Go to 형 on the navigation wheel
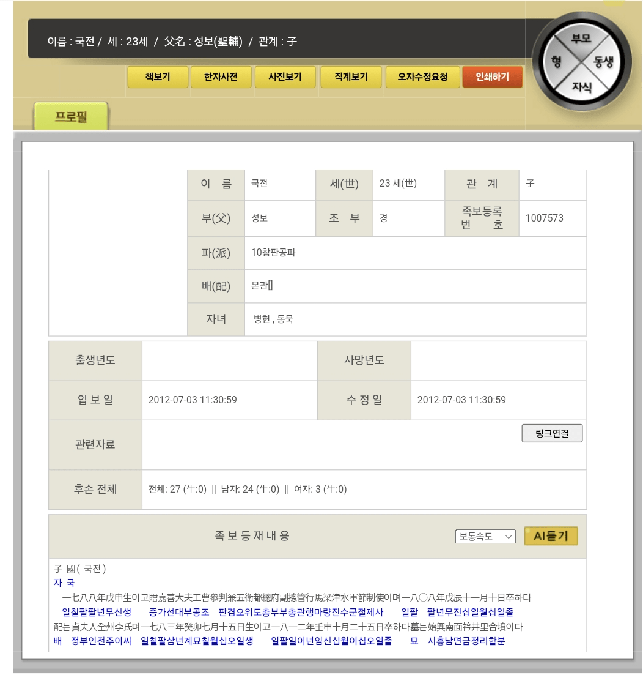643x675 pixels. pyautogui.click(x=557, y=62)
